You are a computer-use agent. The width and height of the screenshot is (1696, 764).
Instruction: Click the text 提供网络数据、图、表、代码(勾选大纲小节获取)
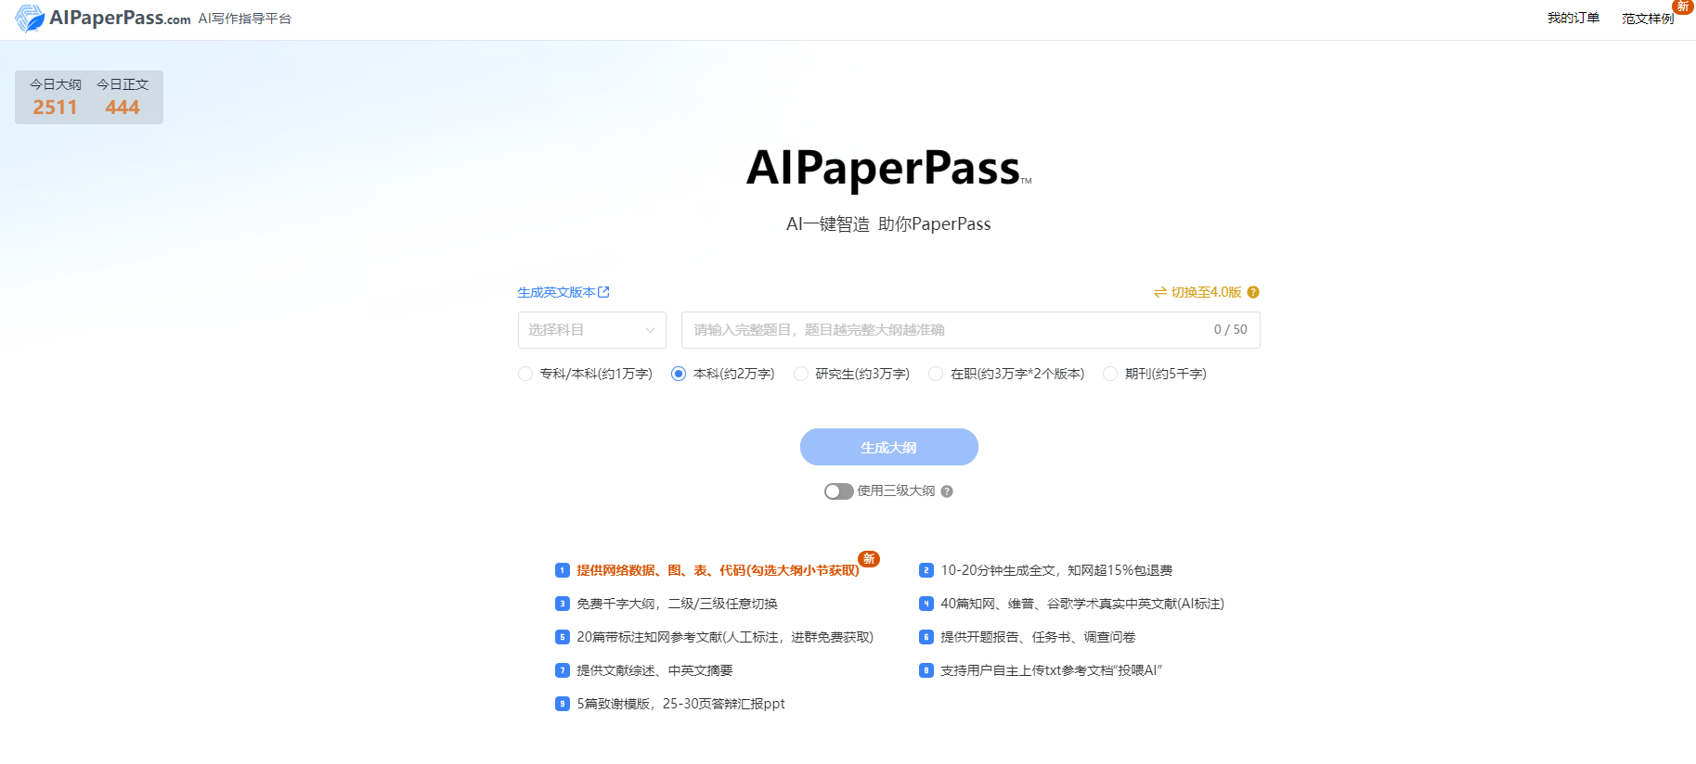point(718,570)
